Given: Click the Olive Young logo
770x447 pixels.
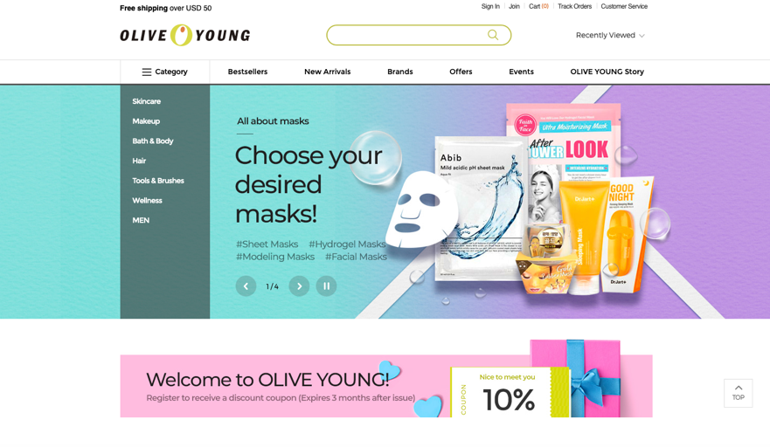Looking at the screenshot, I should [x=185, y=35].
